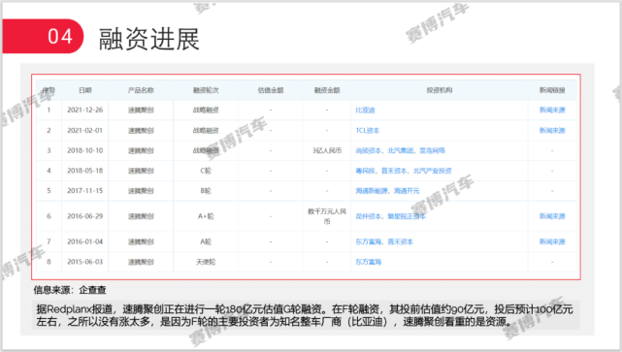Open the 海通新能源 investor link

pos(372,191)
